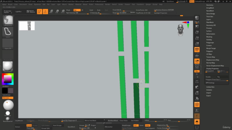Click the BPR render icon

[x=197, y=18]
